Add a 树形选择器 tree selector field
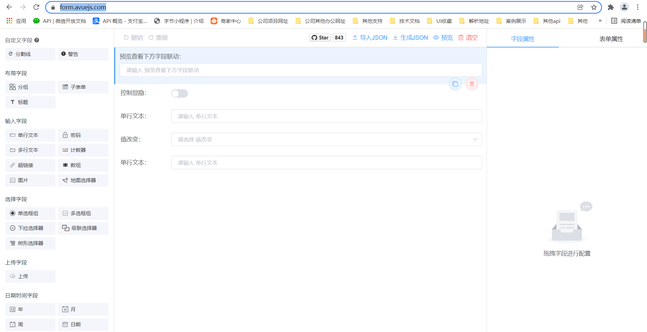Viewport: 647px width, 332px height. [x=30, y=243]
